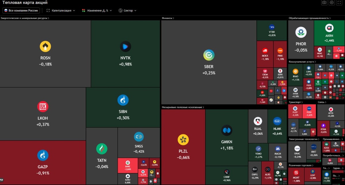Expand Обрабатывающая промышленность sector header
Screen dimensions: 345x185
(310, 18)
